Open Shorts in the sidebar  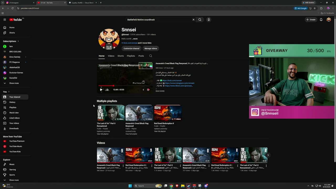point(15,33)
